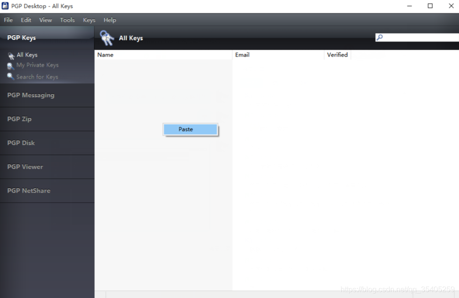Open the File menu
Image resolution: width=459 pixels, height=298 pixels.
tap(8, 20)
